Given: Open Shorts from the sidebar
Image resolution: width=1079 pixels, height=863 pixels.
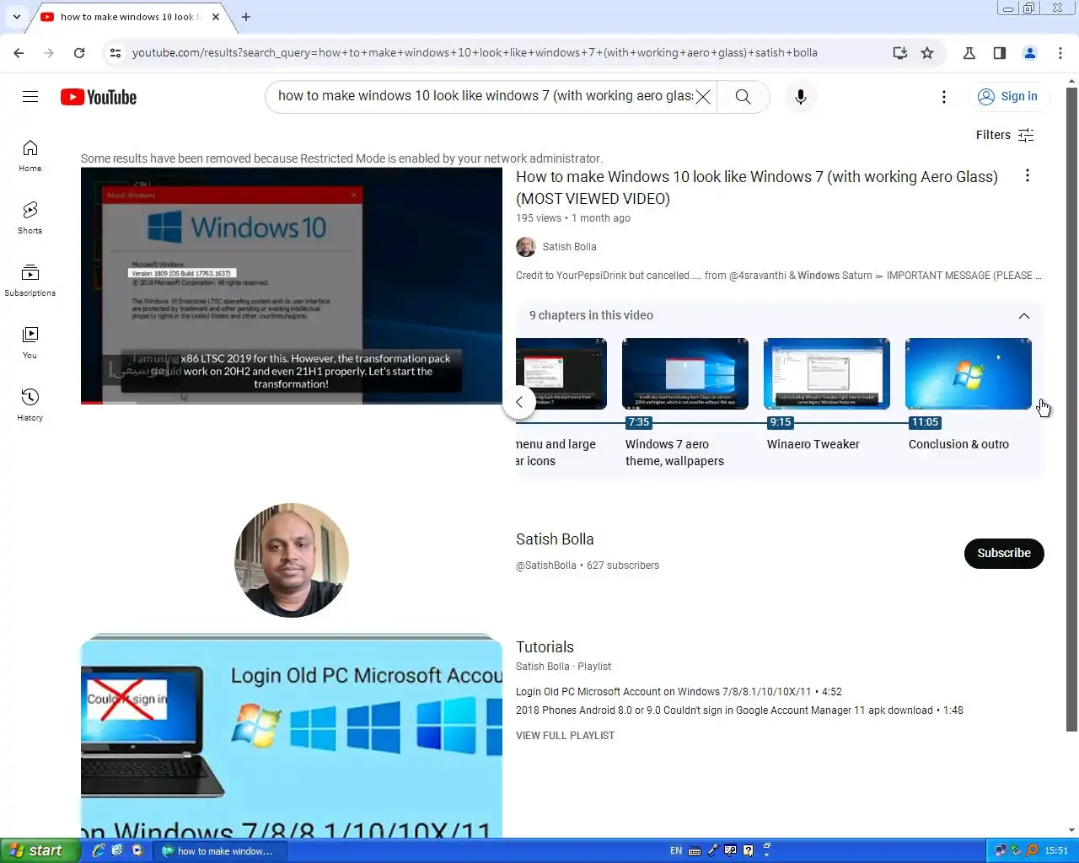Looking at the screenshot, I should pyautogui.click(x=30, y=218).
